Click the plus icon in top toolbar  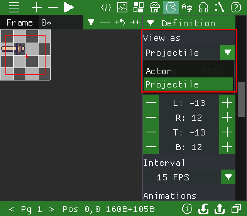[37, 7]
